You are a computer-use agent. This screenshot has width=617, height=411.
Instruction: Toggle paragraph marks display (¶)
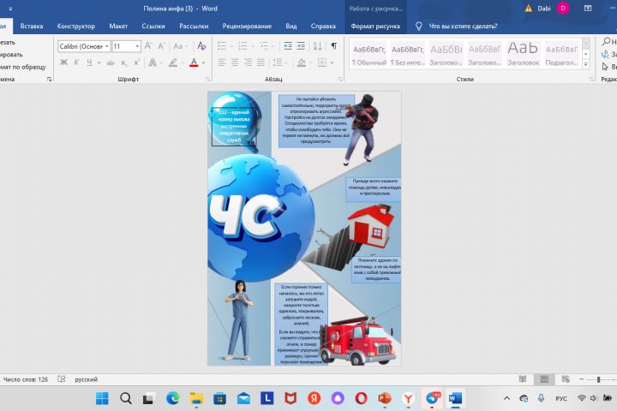pos(333,46)
